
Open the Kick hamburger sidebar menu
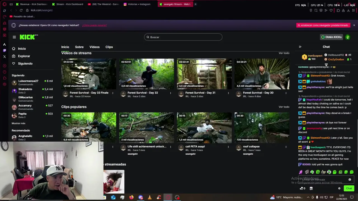coord(14,37)
